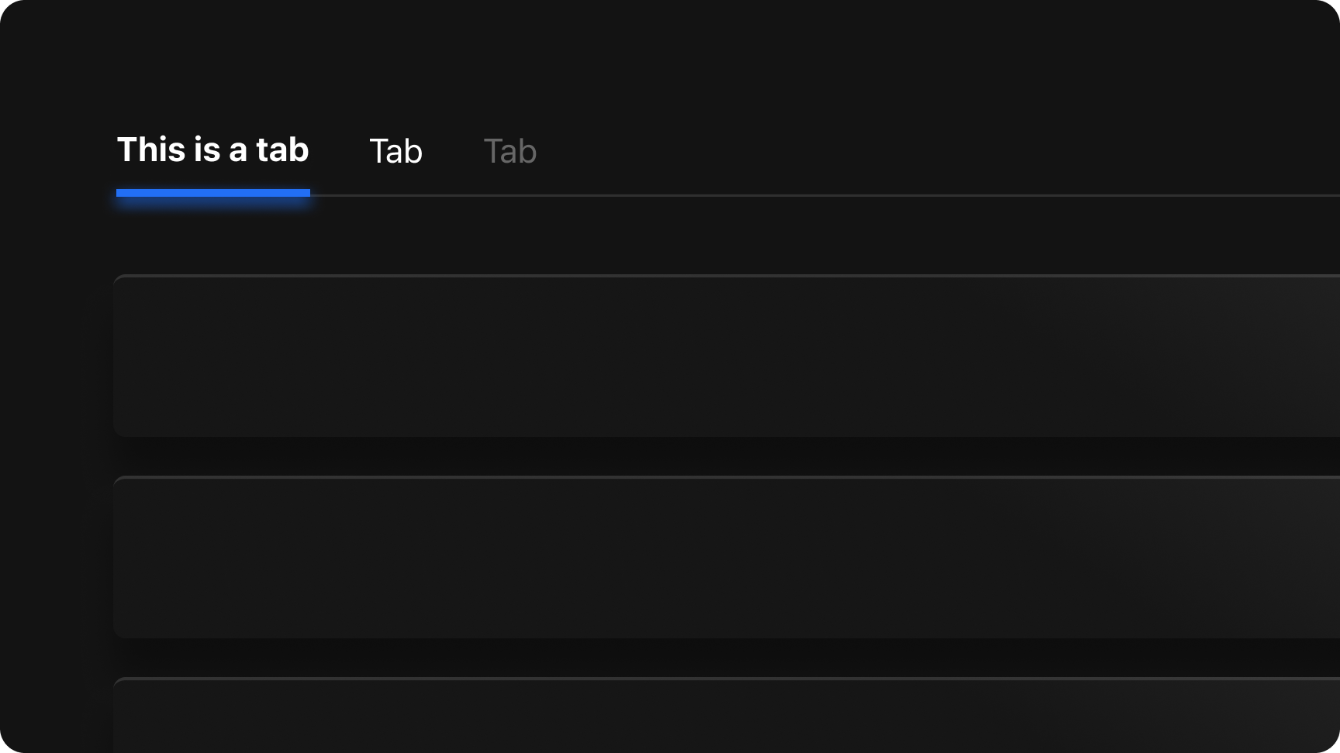Image resolution: width=1340 pixels, height=753 pixels.
Task: Click empty tab bar space right of gray Tab
Action: (x=931, y=151)
